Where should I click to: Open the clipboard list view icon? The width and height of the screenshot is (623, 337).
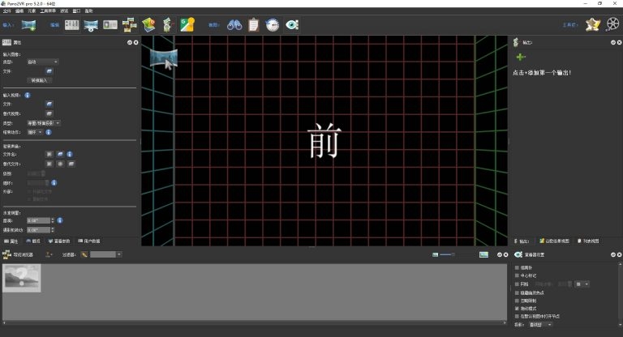(253, 25)
